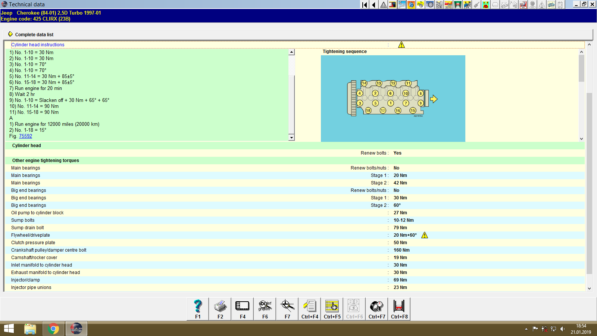This screenshot has width=597, height=336.
Task: Open the Windows Start menu
Action: pos(9,329)
